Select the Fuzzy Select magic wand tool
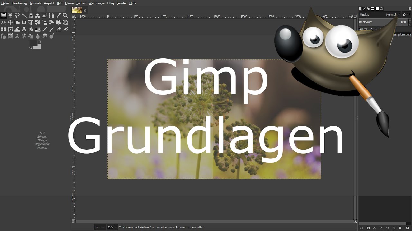This screenshot has height=231, width=412. coord(24,15)
